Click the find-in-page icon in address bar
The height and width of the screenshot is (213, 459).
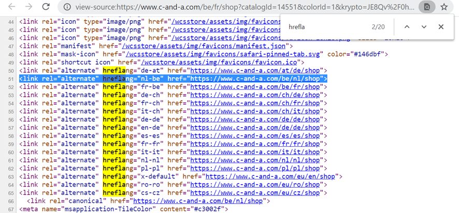tap(427, 8)
